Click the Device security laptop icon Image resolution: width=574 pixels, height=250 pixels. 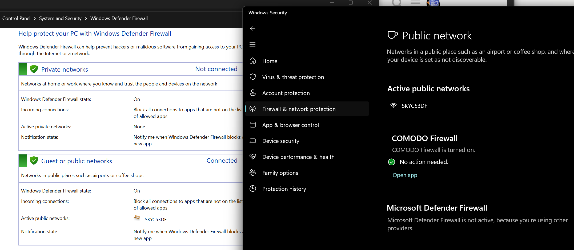[253, 141]
